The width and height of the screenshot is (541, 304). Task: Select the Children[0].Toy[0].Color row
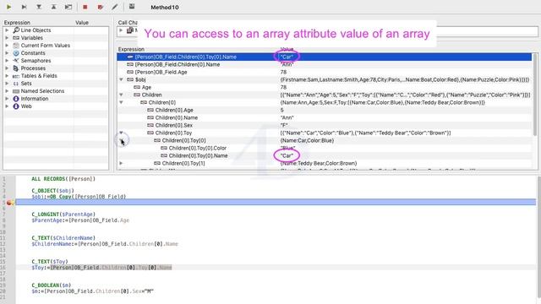(x=325, y=148)
